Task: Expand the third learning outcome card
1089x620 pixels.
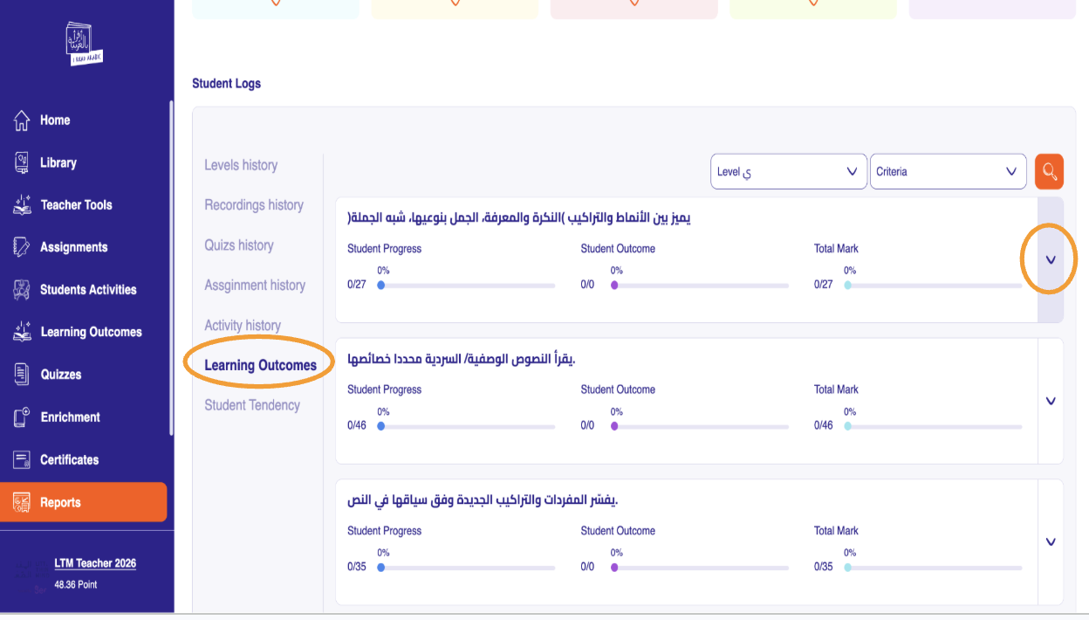Action: pos(1051,541)
